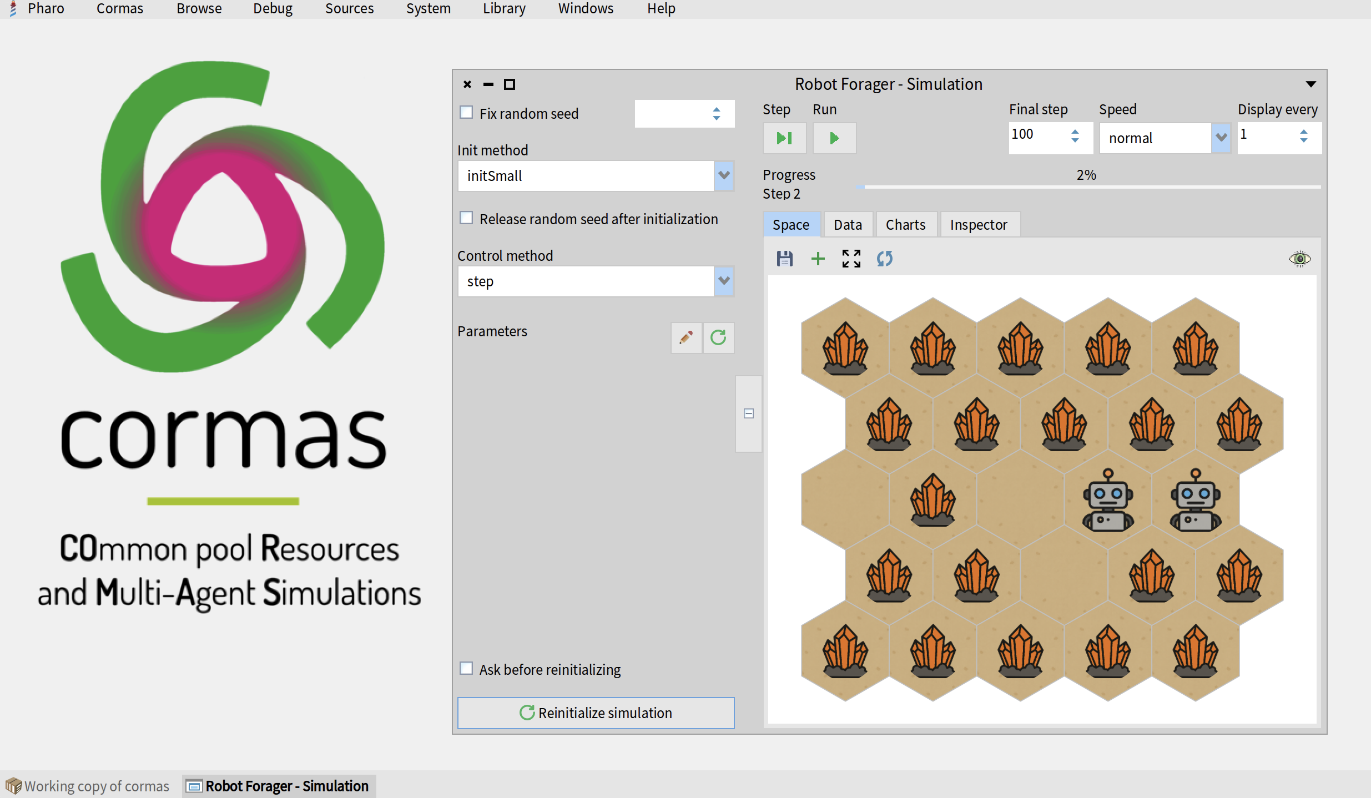This screenshot has width=1371, height=798.
Task: Edit parameters with the pencil icon
Action: (x=686, y=337)
